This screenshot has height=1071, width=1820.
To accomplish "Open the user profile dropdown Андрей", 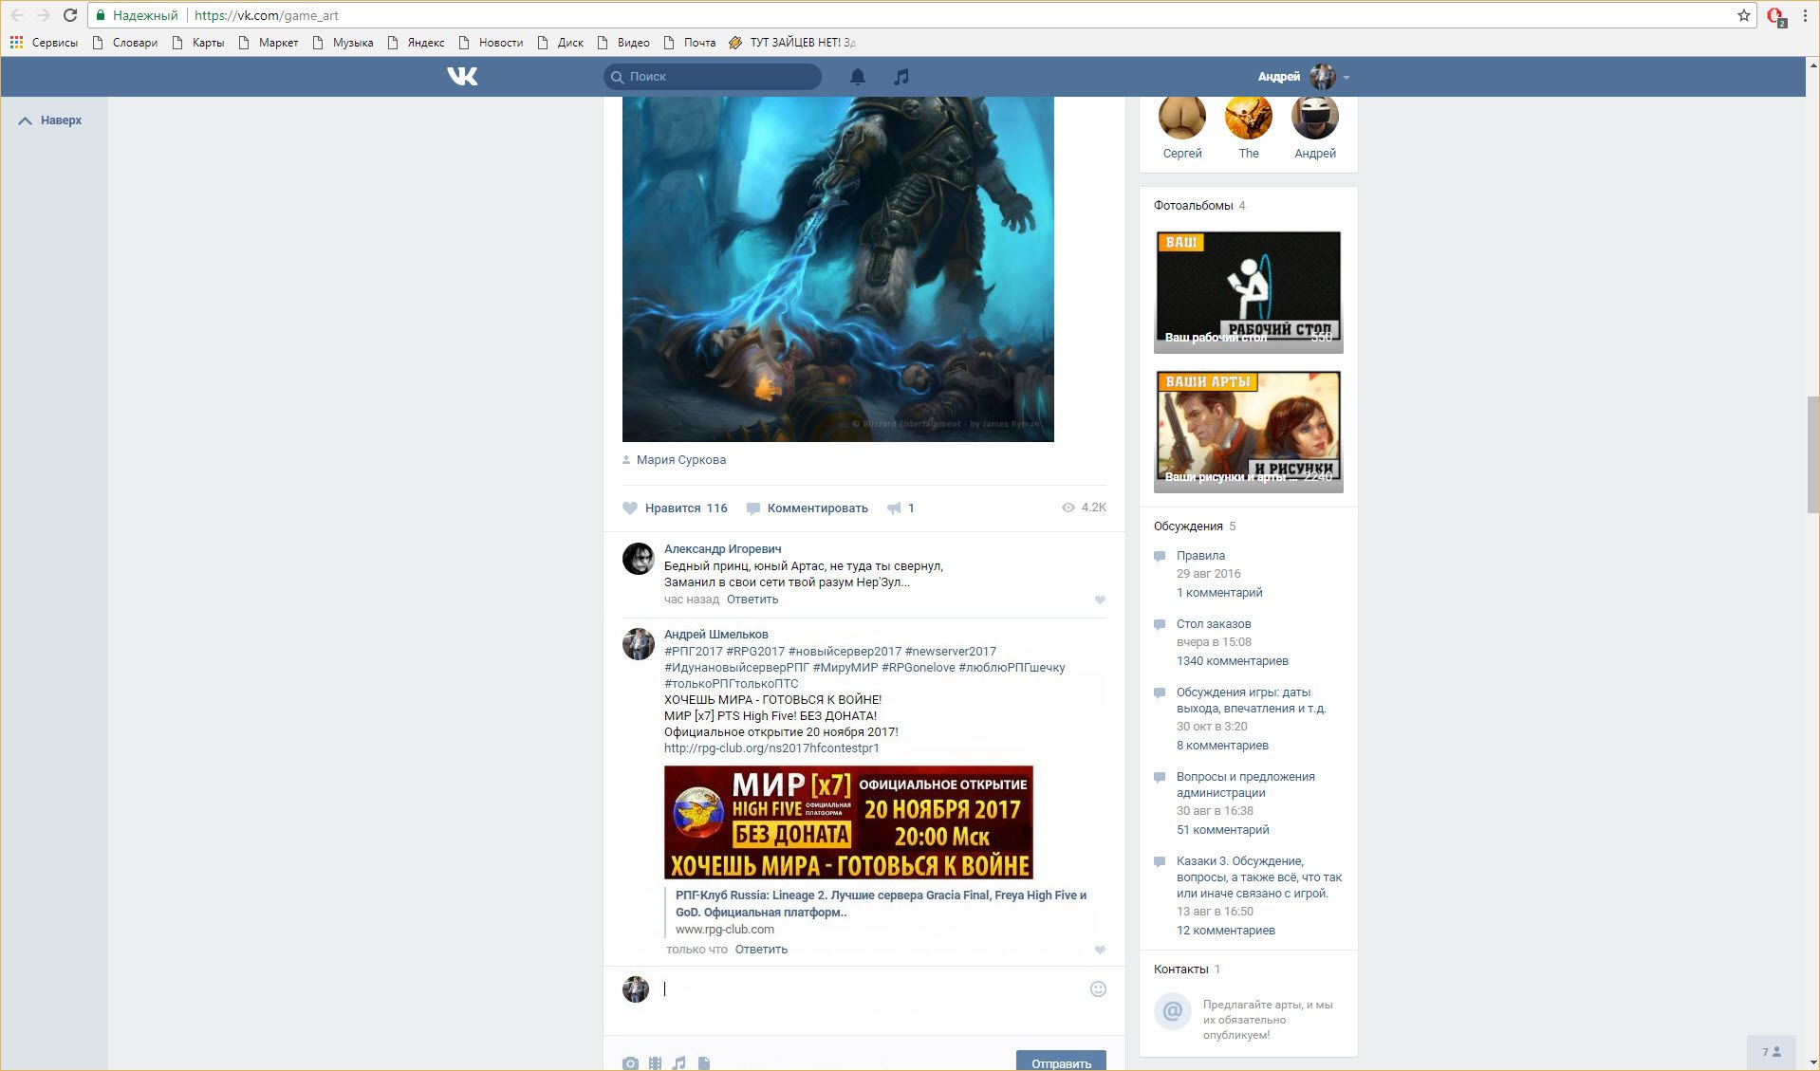I will tap(1303, 77).
